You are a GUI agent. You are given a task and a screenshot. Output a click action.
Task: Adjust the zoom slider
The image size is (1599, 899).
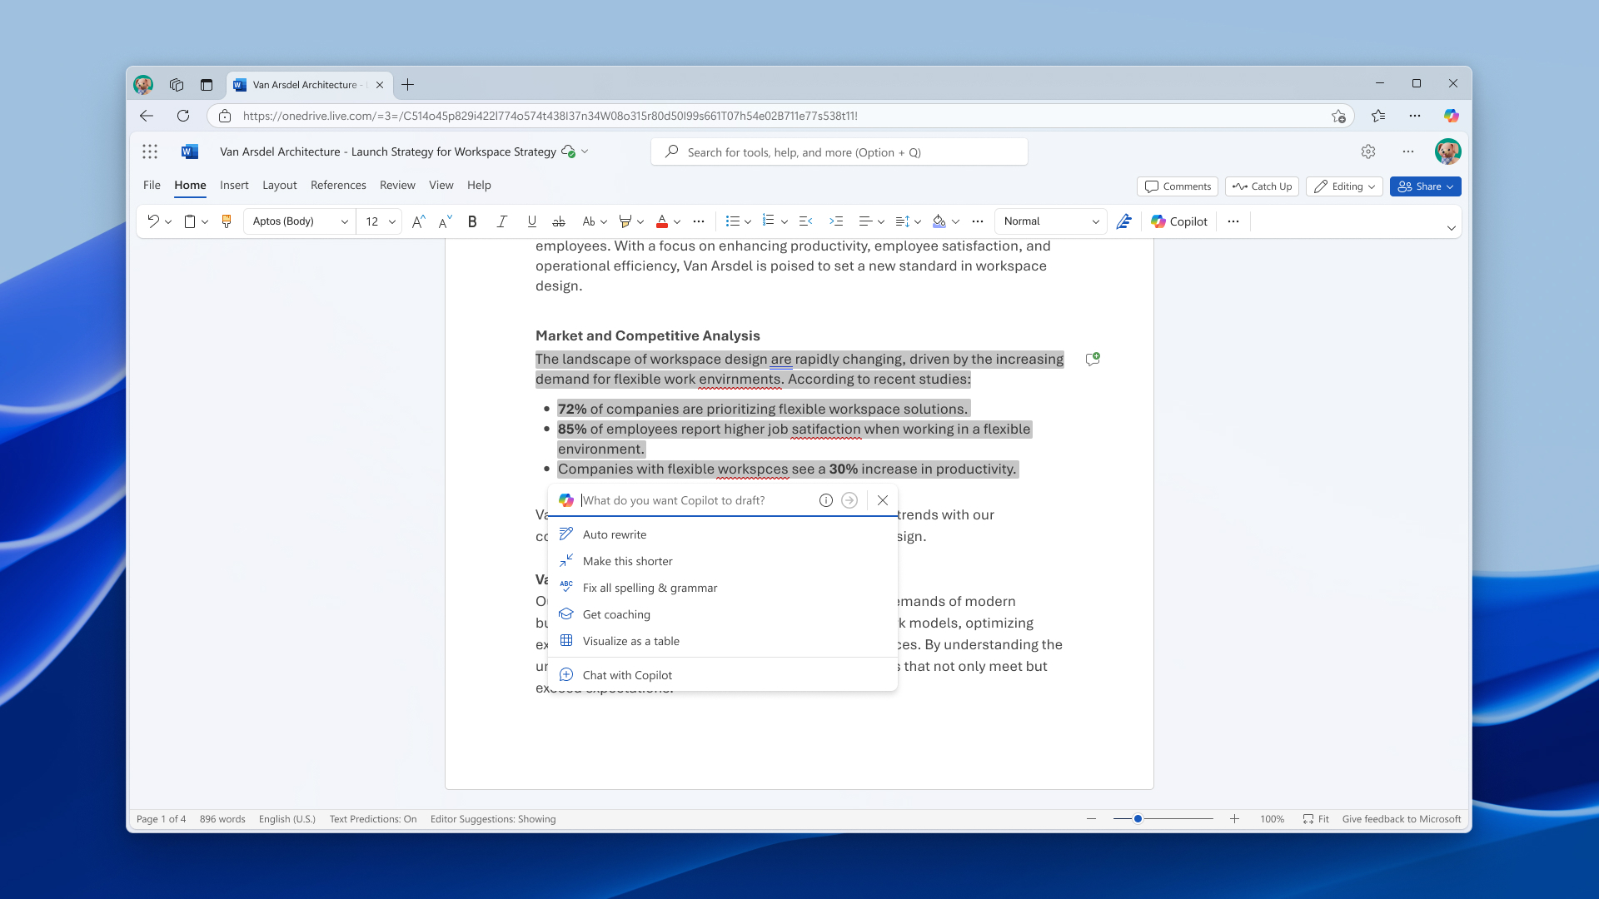click(x=1138, y=818)
